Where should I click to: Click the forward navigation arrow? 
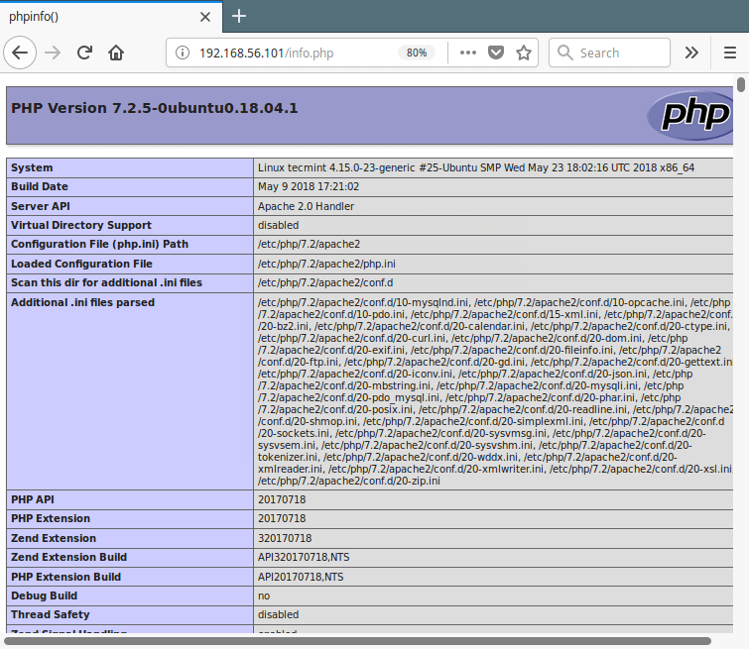point(53,53)
